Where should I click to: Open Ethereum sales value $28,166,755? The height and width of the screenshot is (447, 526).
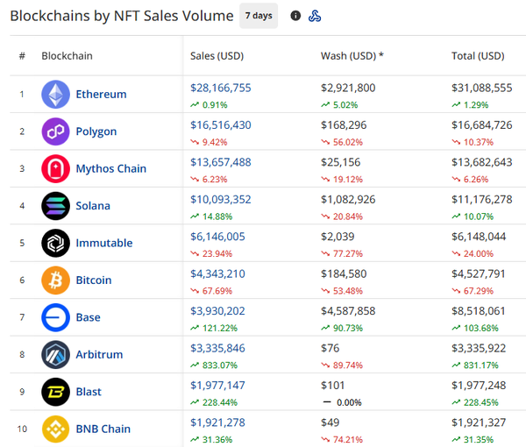click(220, 88)
